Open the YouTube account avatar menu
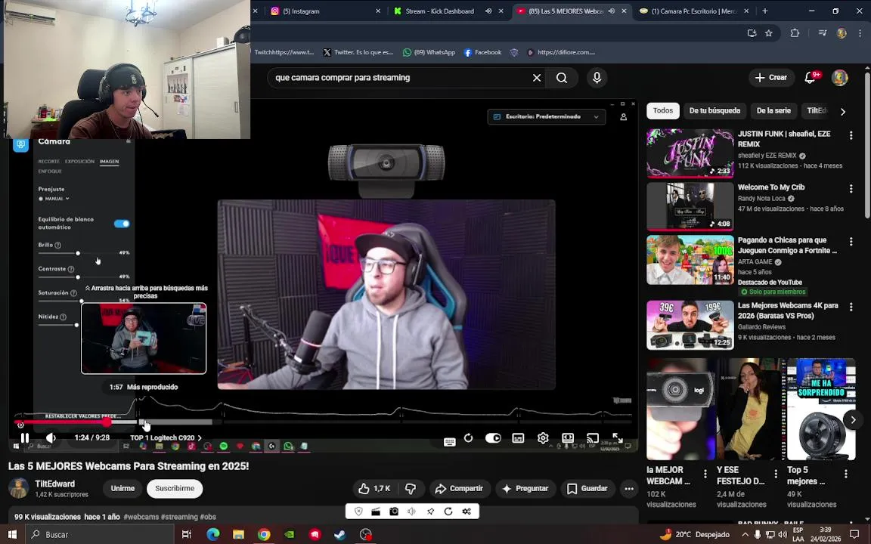Screen dimensions: 871x544 (x=839, y=78)
